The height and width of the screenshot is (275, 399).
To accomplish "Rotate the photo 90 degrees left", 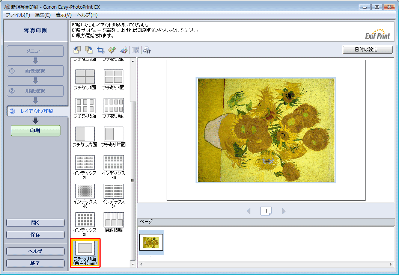I will click(x=76, y=50).
